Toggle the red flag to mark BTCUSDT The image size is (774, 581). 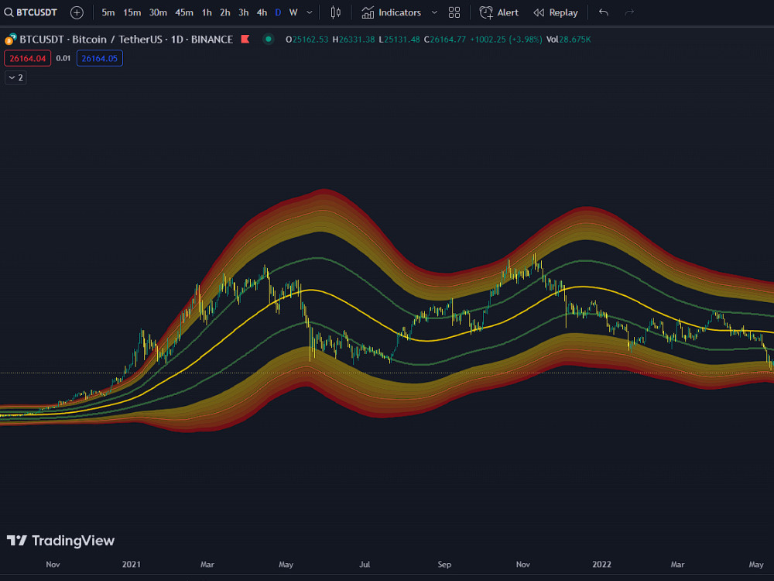[x=245, y=39]
